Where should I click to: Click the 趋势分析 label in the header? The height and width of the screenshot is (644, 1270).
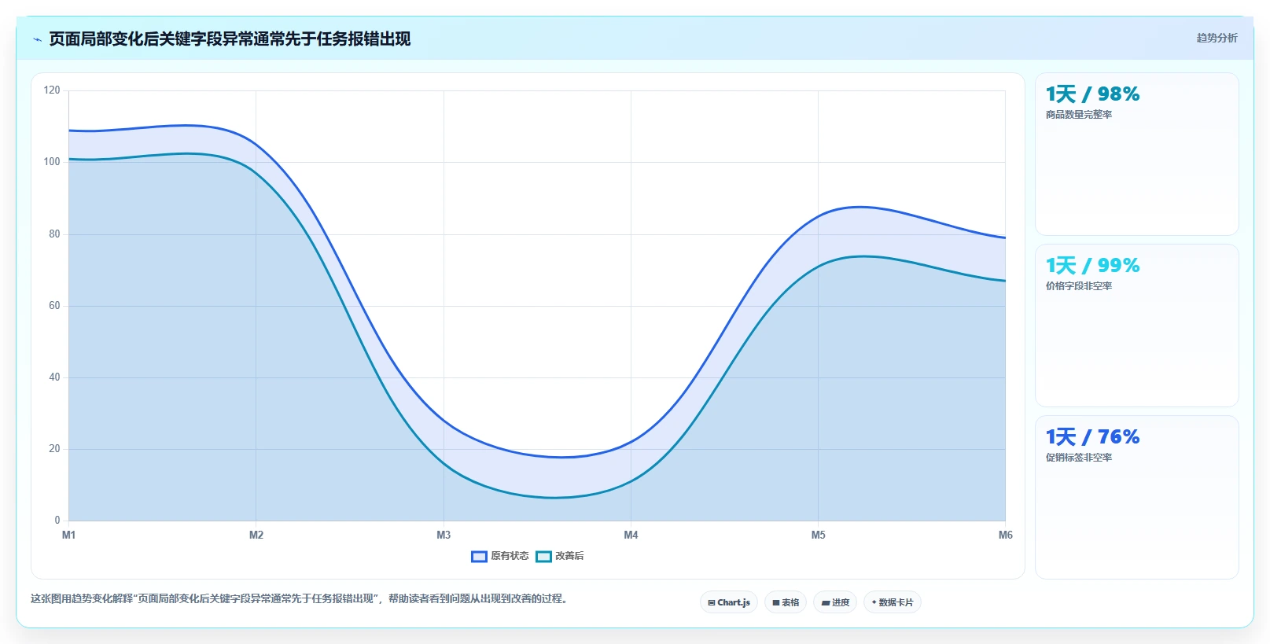(1217, 38)
